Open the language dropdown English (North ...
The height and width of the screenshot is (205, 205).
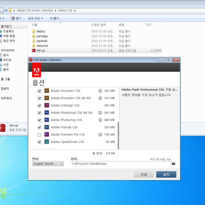[48, 164]
